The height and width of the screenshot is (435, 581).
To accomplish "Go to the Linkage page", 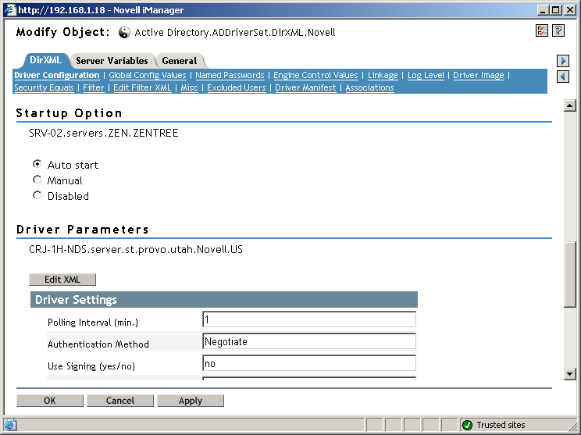I will [x=383, y=75].
